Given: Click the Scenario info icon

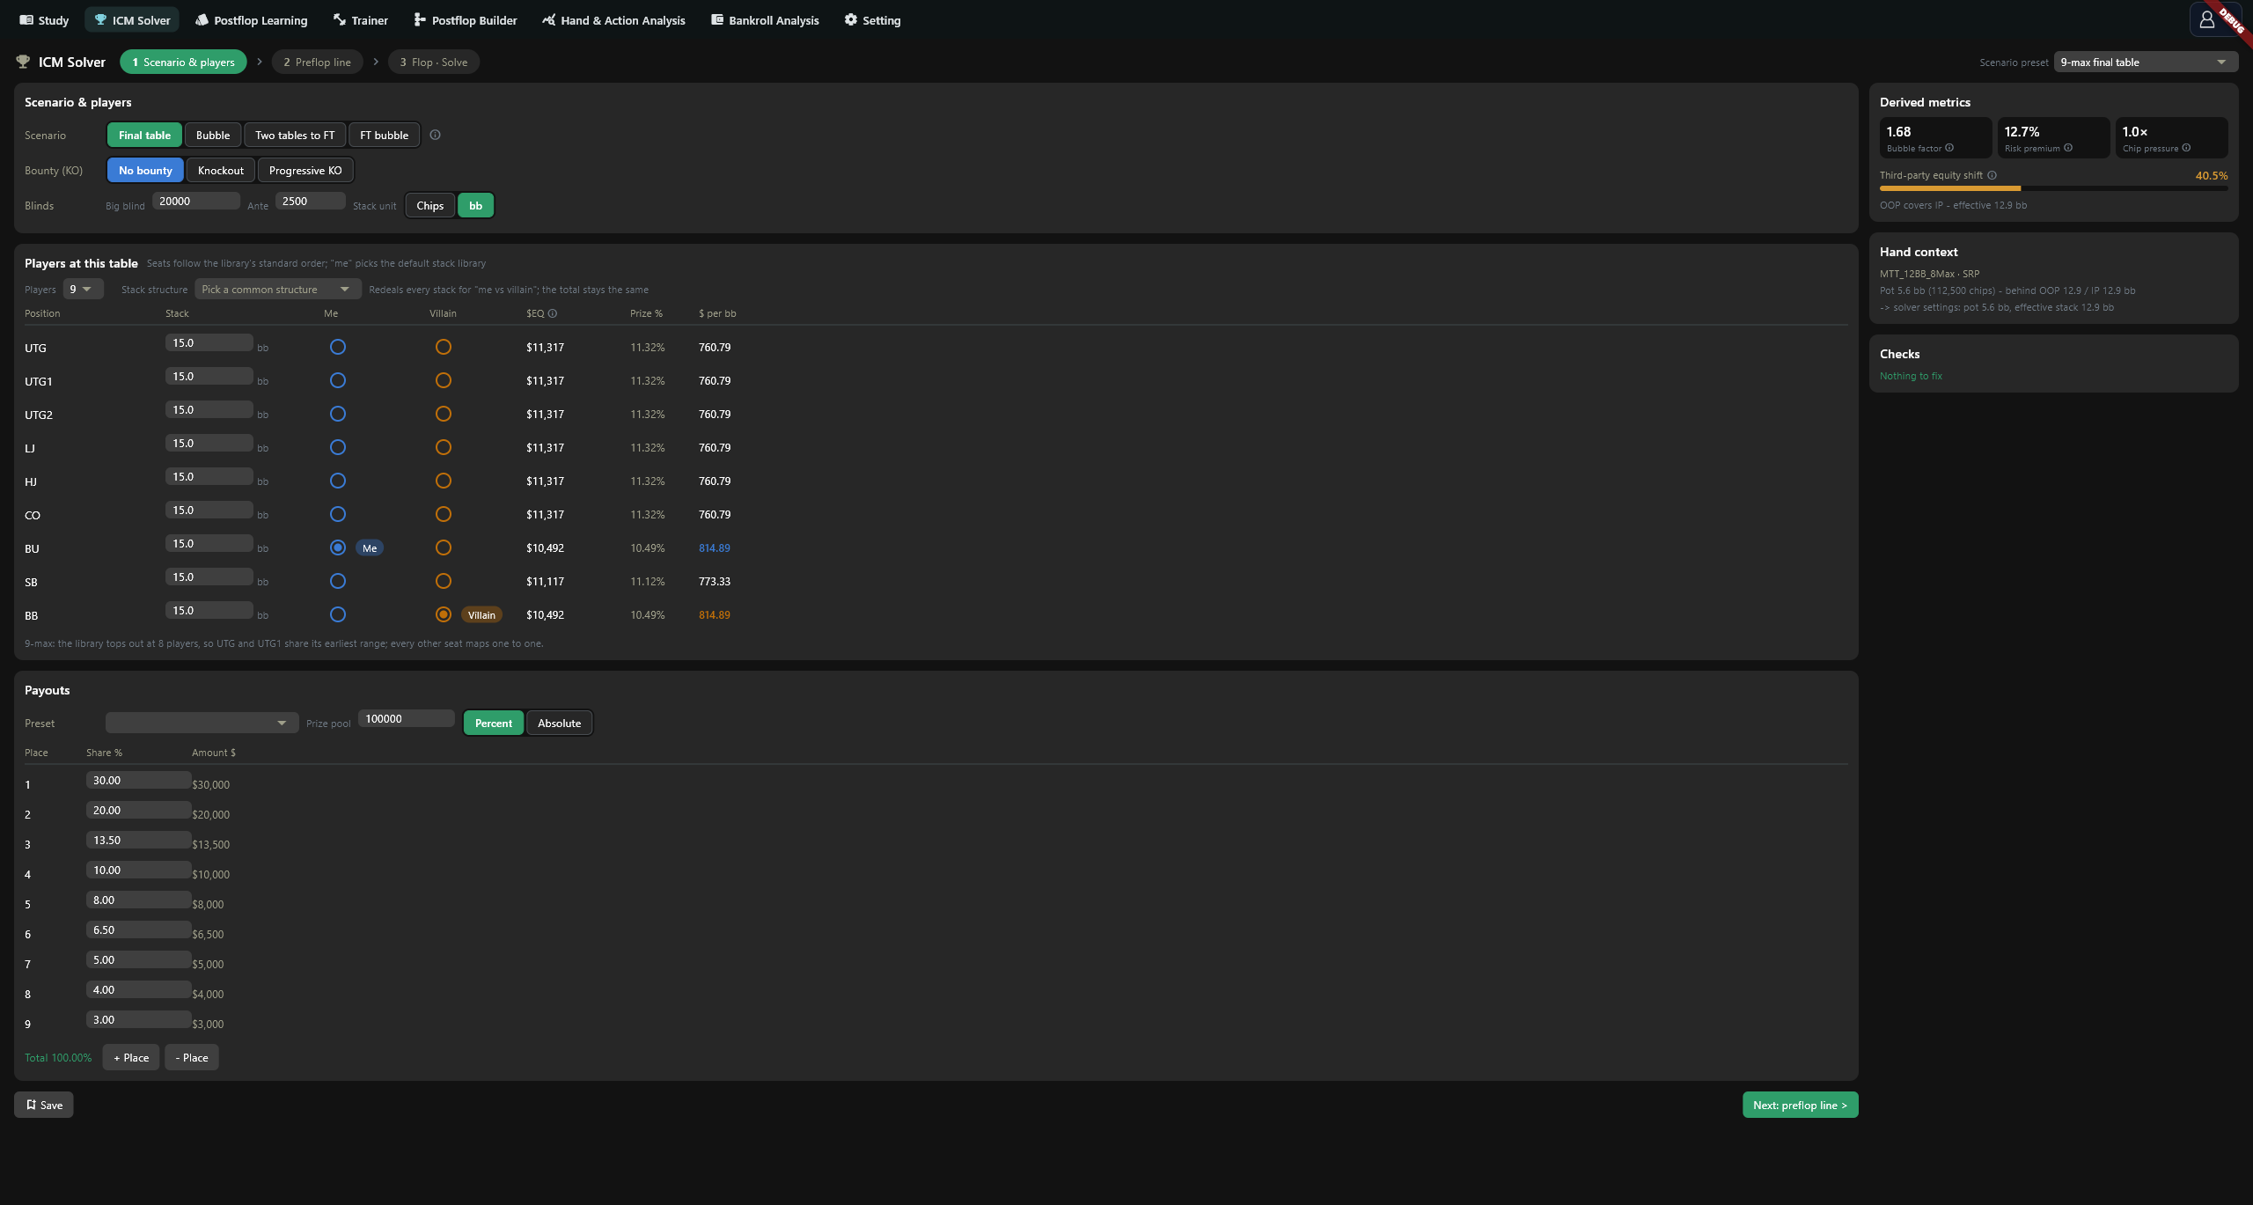Looking at the screenshot, I should pos(435,135).
